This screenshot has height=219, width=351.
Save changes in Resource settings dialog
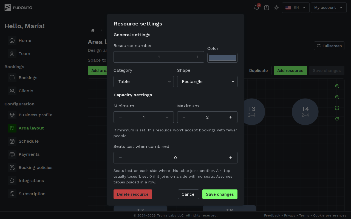pos(220,194)
